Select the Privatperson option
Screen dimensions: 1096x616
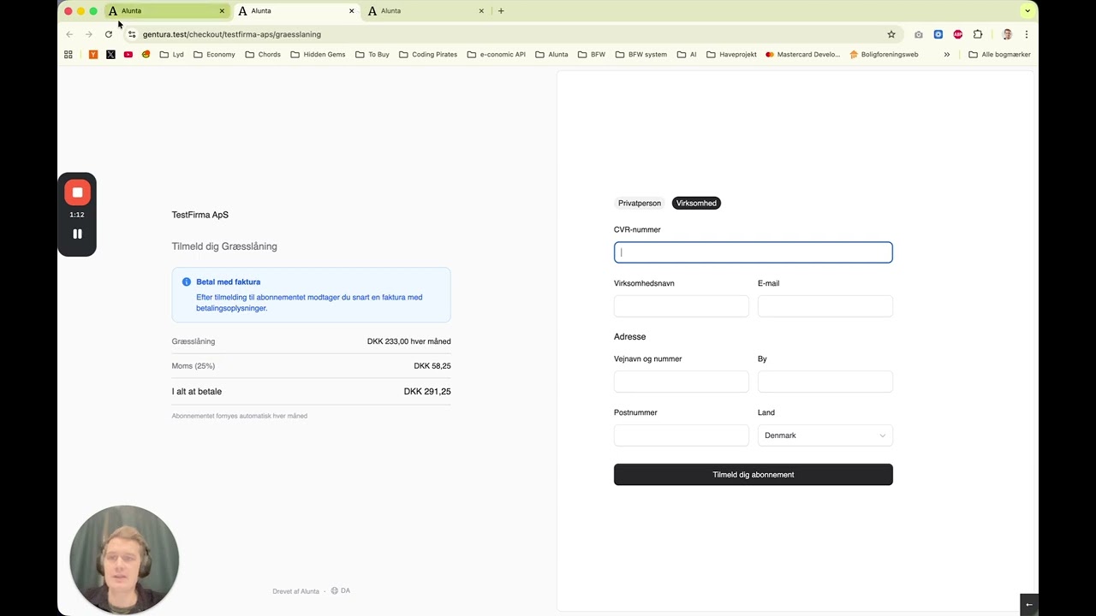click(640, 204)
